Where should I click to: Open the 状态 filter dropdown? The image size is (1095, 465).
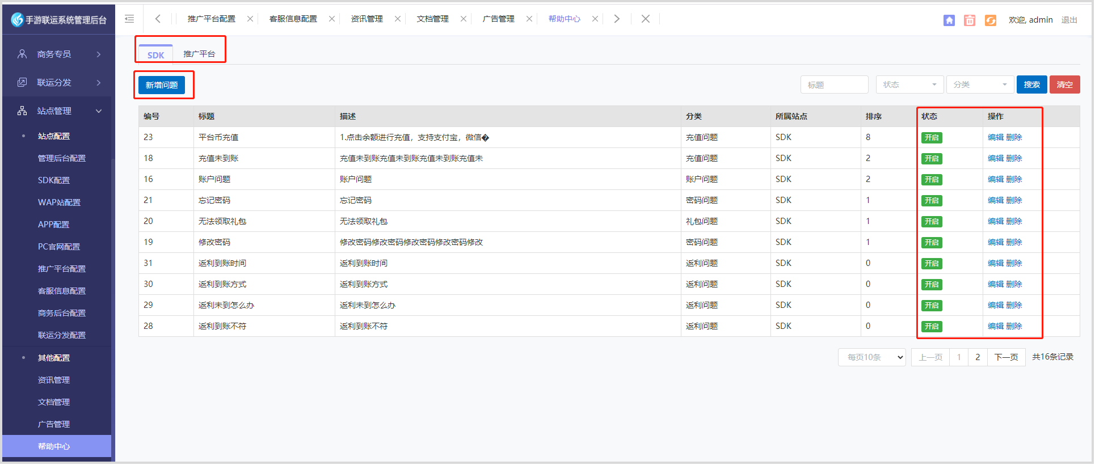(909, 84)
